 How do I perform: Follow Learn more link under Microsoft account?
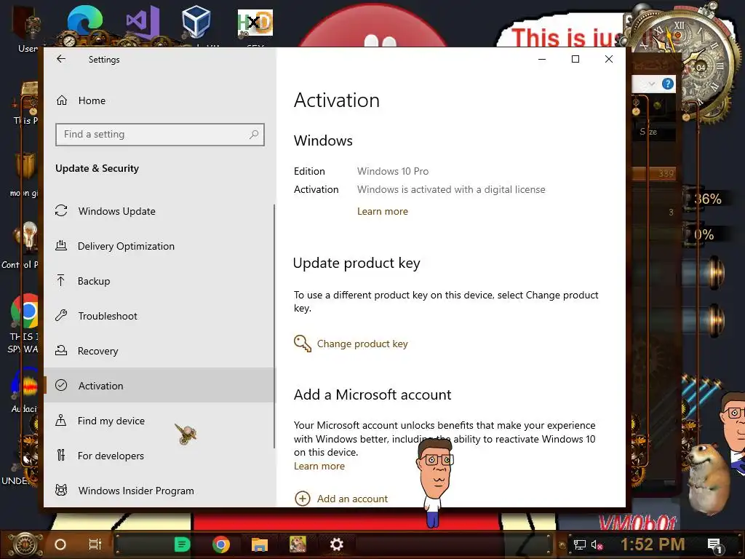(319, 467)
